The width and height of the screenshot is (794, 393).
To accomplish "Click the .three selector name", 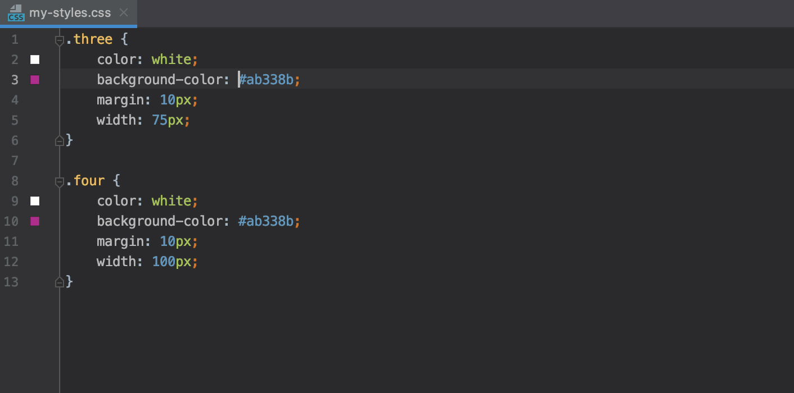I will 91,39.
